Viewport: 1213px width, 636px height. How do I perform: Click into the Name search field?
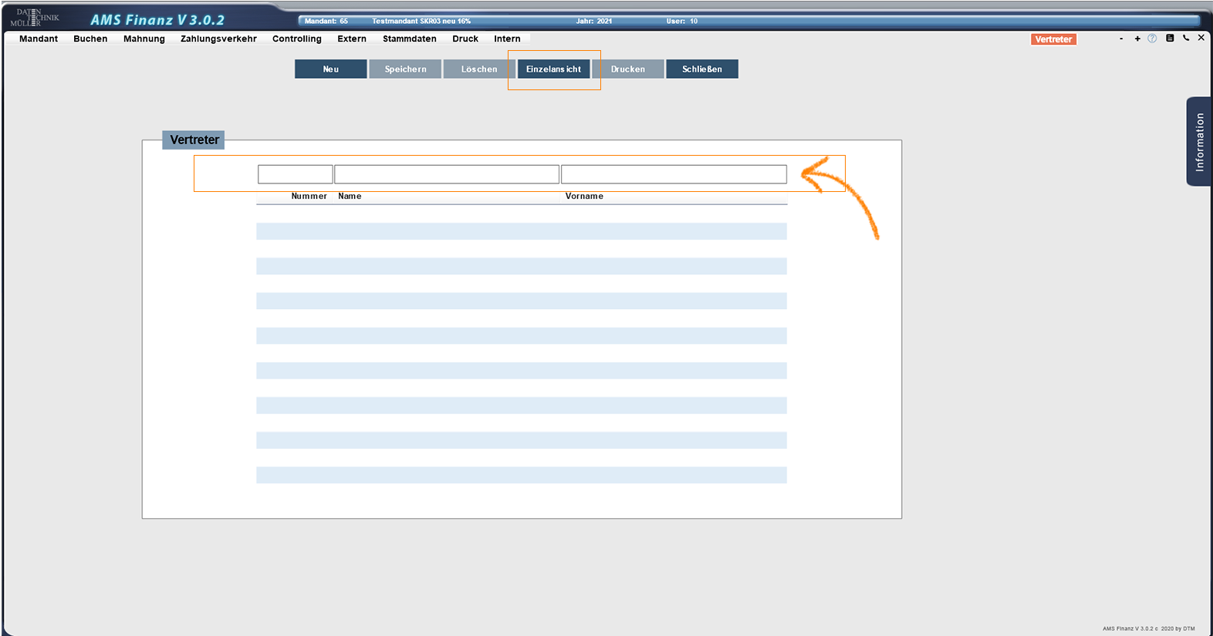pyautogui.click(x=446, y=174)
